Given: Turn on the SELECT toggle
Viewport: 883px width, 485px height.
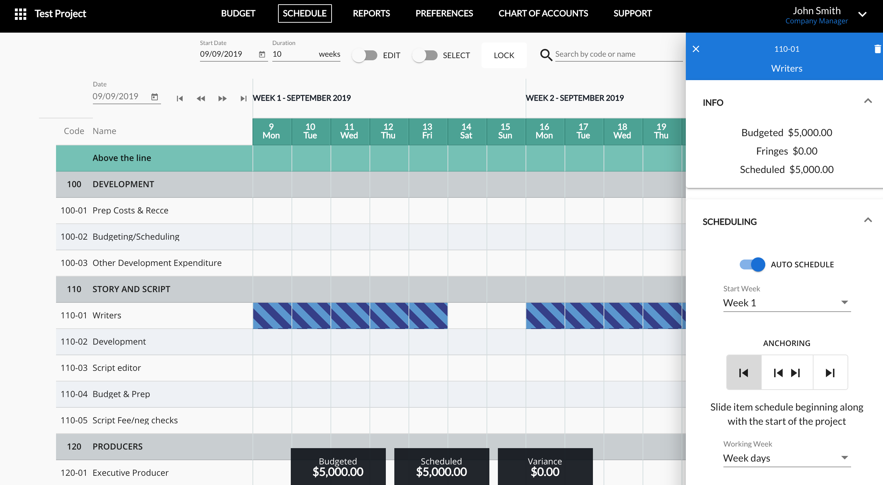Looking at the screenshot, I should 425,55.
